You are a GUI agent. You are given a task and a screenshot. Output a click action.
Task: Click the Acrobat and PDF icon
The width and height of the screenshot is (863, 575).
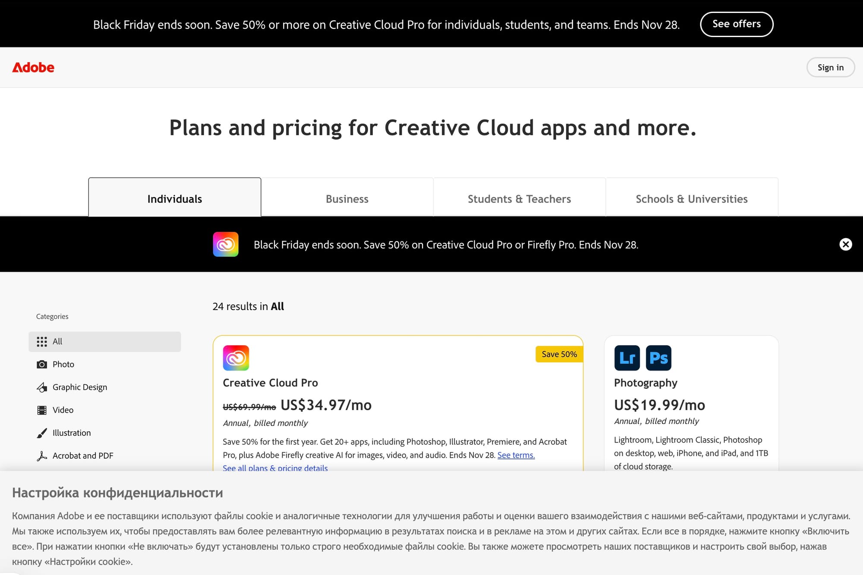[x=42, y=456]
